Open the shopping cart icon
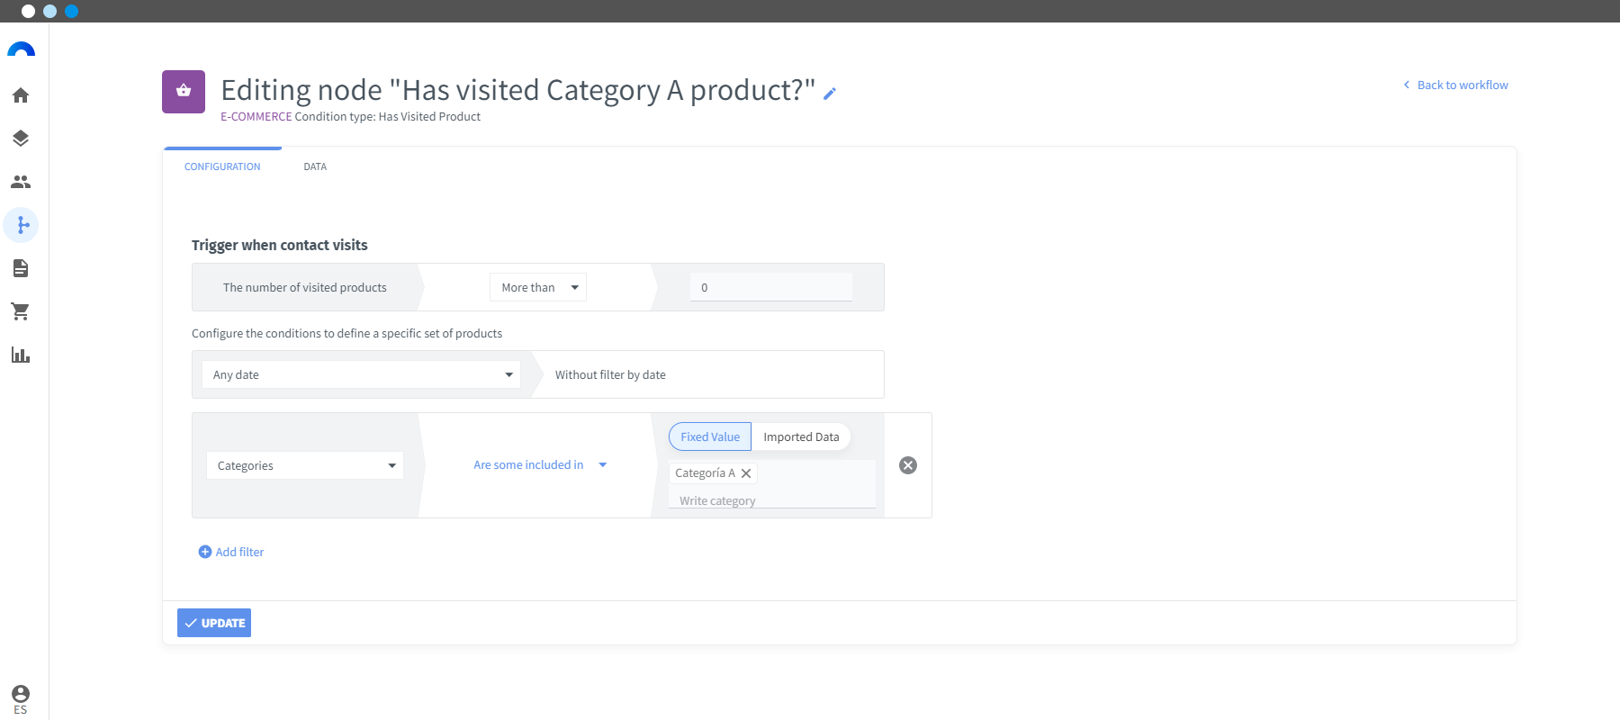Image resolution: width=1620 pixels, height=720 pixels. (21, 311)
